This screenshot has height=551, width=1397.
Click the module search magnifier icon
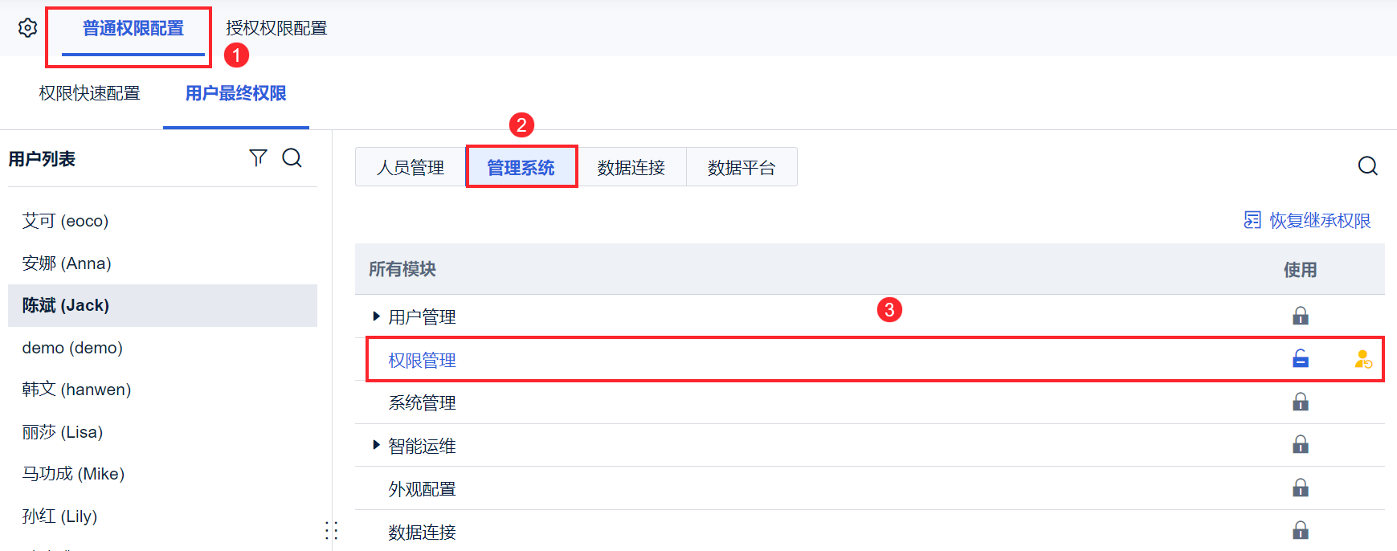(1367, 166)
